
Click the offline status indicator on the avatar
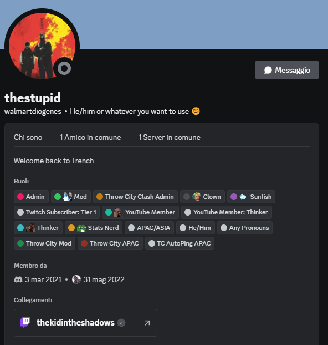(x=64, y=68)
